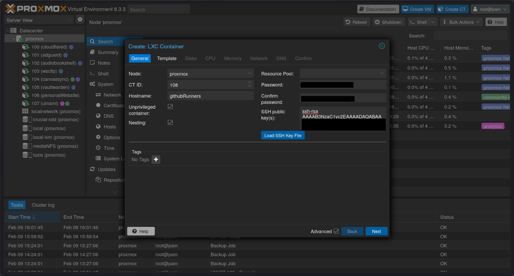
Task: Open Server View settings gear
Action: (x=80, y=20)
